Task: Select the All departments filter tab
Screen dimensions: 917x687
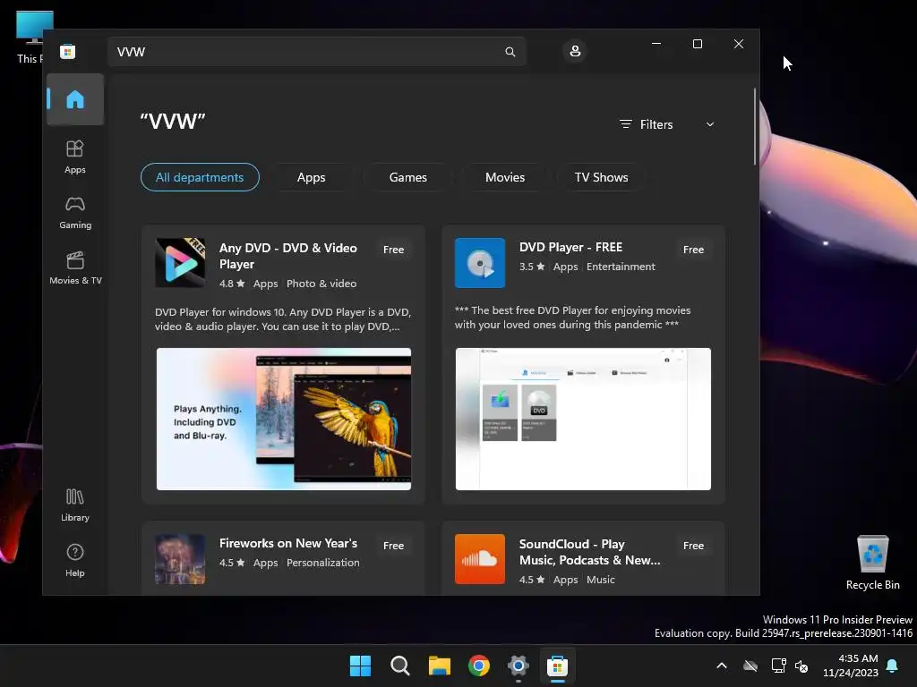Action: [x=200, y=177]
